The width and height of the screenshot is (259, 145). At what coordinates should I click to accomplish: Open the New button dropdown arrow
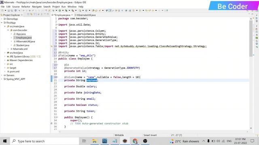(x=5, y=10)
